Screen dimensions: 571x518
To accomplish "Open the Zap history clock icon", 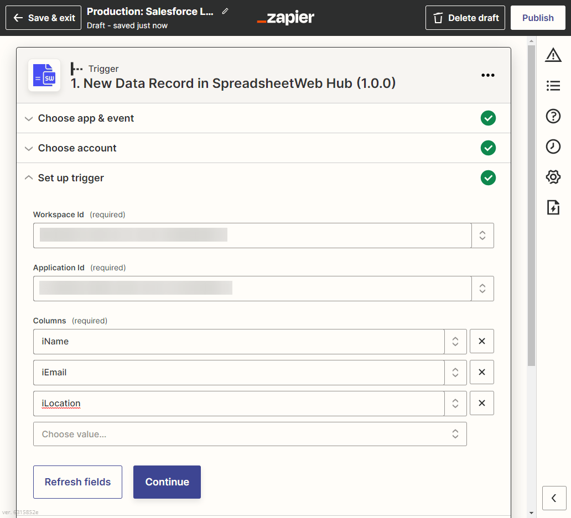I will point(553,146).
